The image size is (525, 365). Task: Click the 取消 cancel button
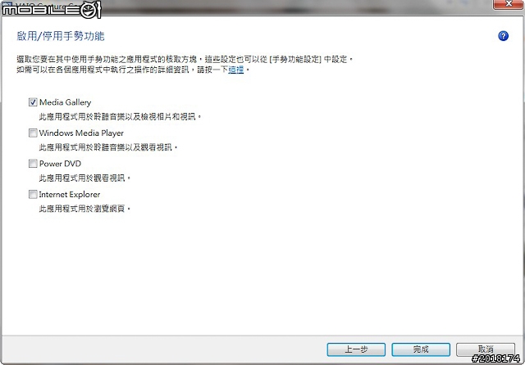tap(486, 349)
